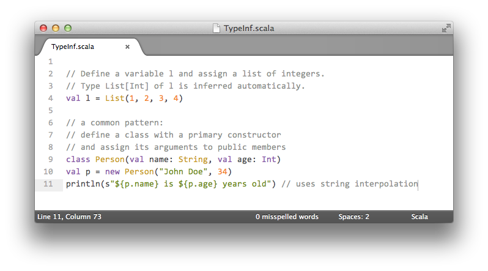Click the empty line 5 in editor

[183, 111]
